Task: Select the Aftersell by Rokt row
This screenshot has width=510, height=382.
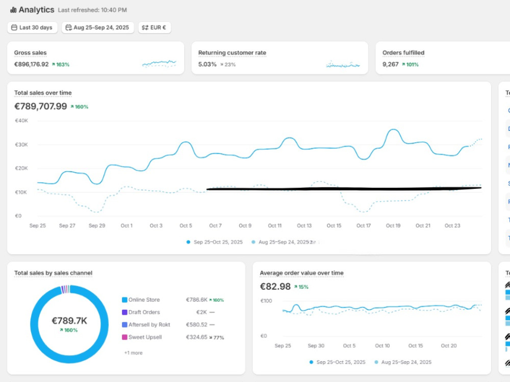Action: pyautogui.click(x=173, y=324)
